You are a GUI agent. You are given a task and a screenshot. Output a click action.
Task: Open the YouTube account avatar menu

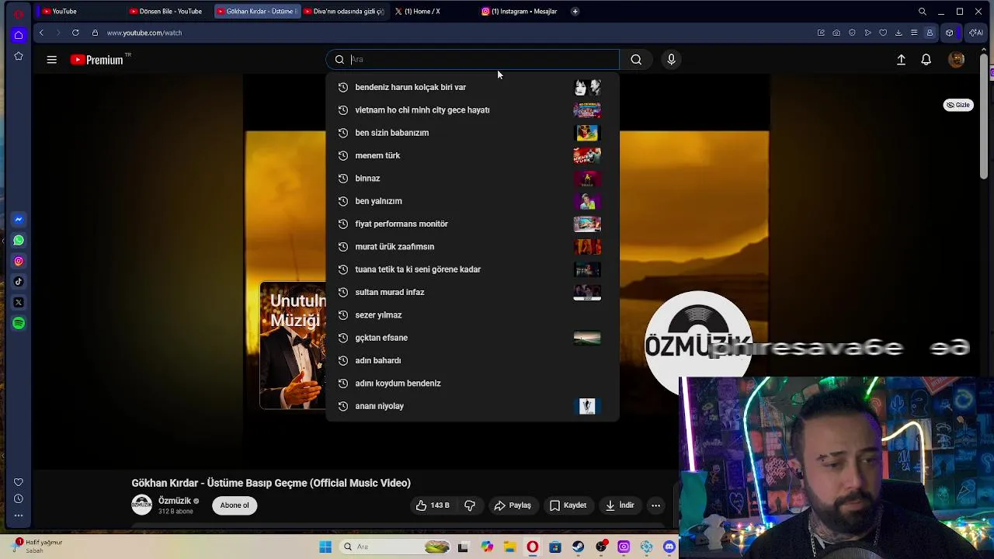(957, 60)
